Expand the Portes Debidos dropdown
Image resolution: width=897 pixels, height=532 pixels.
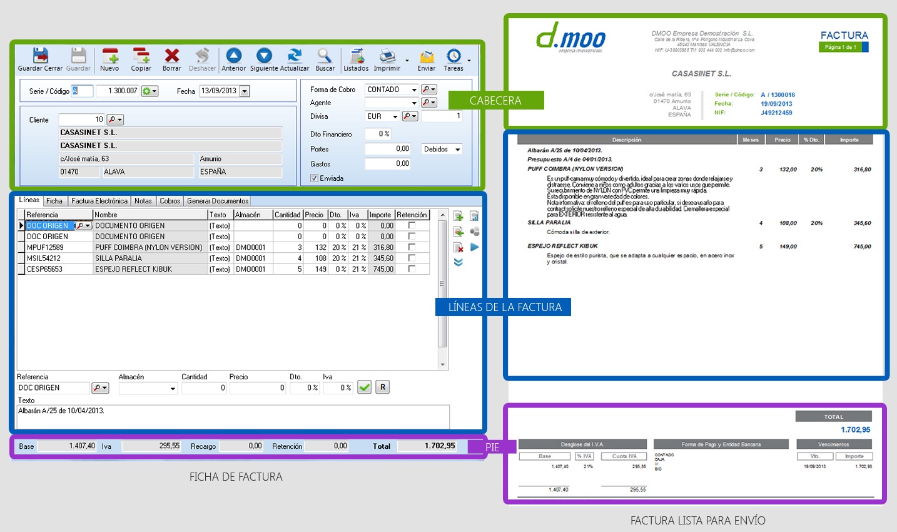459,149
